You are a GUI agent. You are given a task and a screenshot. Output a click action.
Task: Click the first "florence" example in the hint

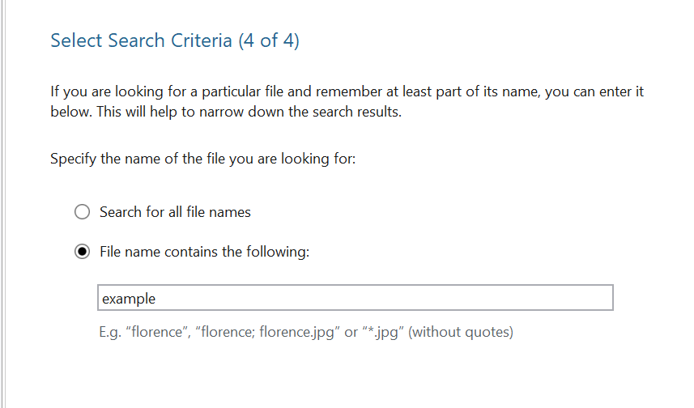(x=157, y=332)
